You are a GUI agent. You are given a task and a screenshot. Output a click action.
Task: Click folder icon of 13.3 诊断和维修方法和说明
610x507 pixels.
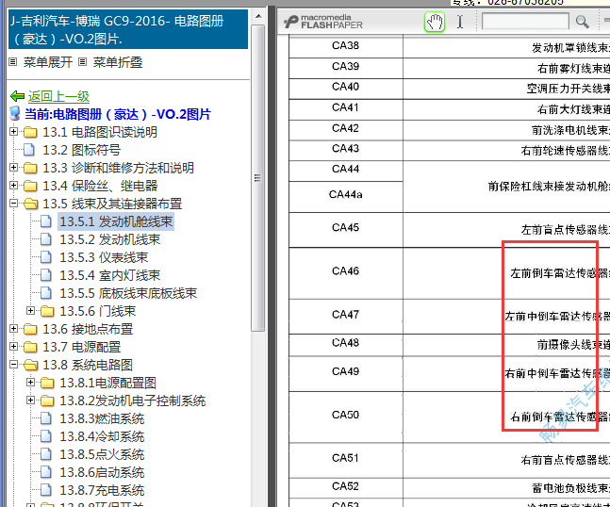pyautogui.click(x=30, y=168)
